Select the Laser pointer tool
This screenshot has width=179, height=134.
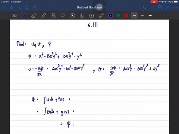[101, 16]
